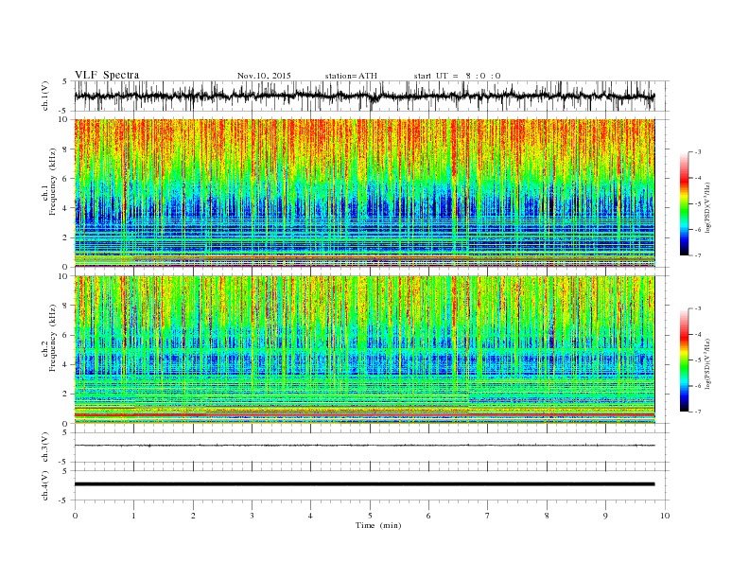This screenshot has width=749, height=579.
Task: Click the "-4" value on the lower colorbar
Action: coord(698,334)
